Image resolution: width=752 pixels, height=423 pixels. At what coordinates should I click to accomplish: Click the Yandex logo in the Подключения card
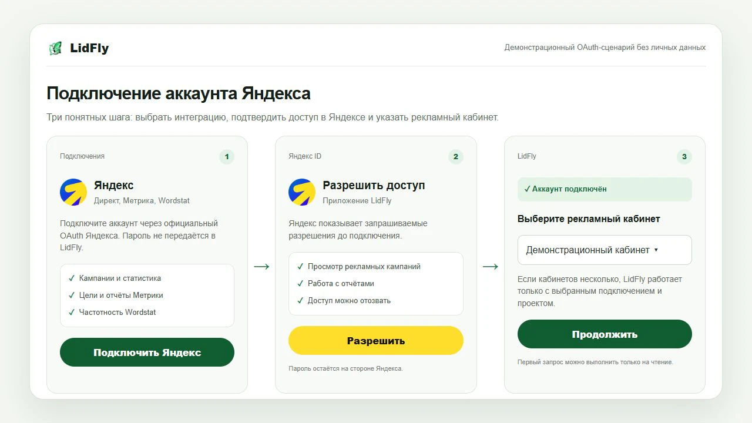click(73, 192)
